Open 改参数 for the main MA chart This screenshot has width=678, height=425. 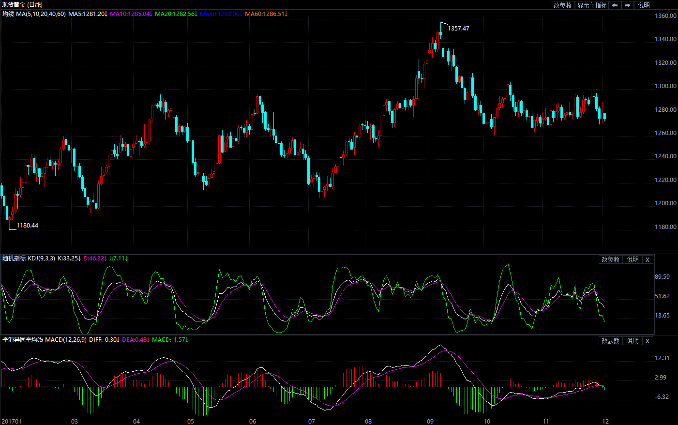tap(562, 5)
